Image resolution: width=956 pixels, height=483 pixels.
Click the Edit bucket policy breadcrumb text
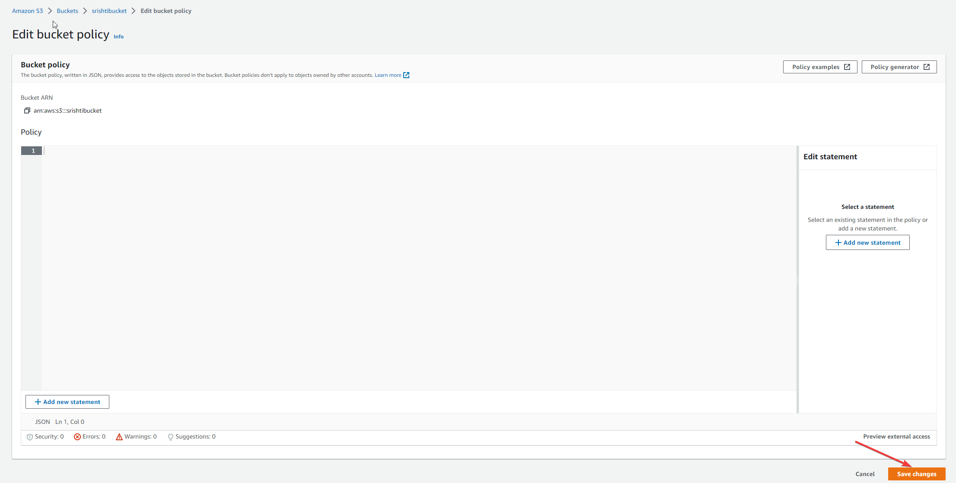point(166,11)
